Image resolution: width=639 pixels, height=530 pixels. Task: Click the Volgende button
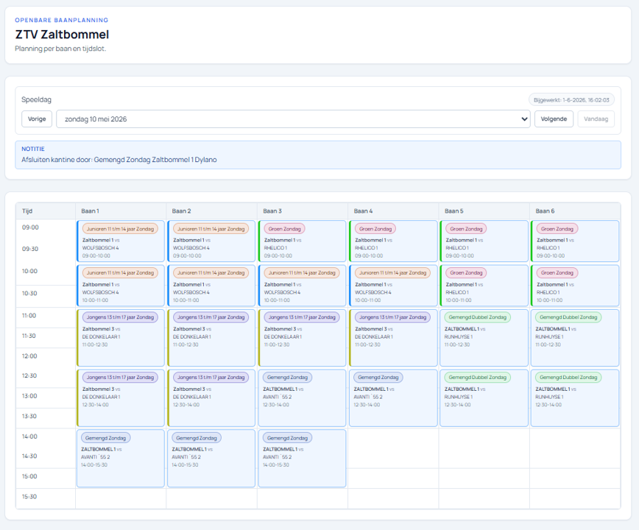(x=554, y=119)
